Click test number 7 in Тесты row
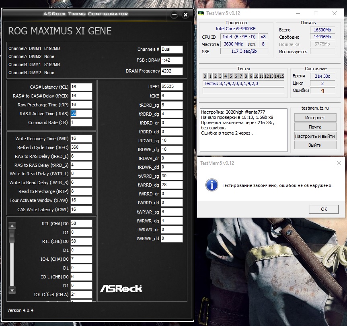 click(240, 76)
